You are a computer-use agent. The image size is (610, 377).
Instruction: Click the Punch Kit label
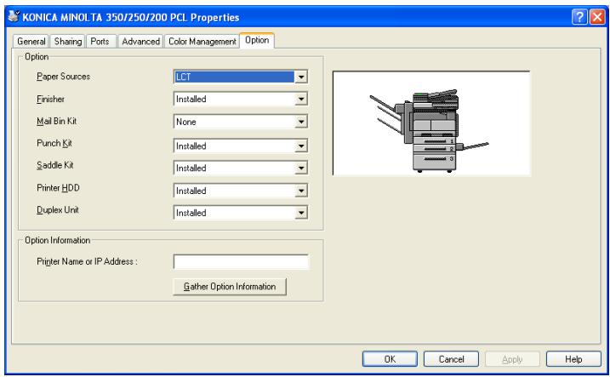54,143
